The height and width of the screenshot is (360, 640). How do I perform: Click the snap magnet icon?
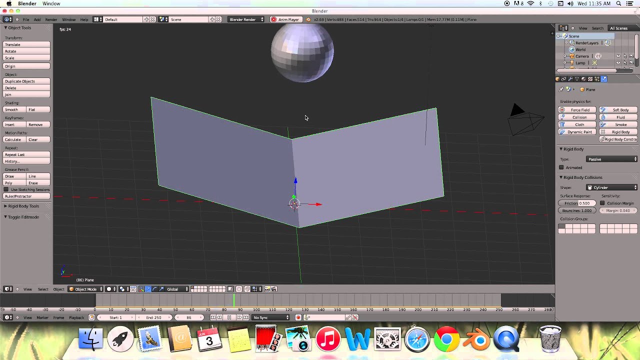[x=247, y=289]
